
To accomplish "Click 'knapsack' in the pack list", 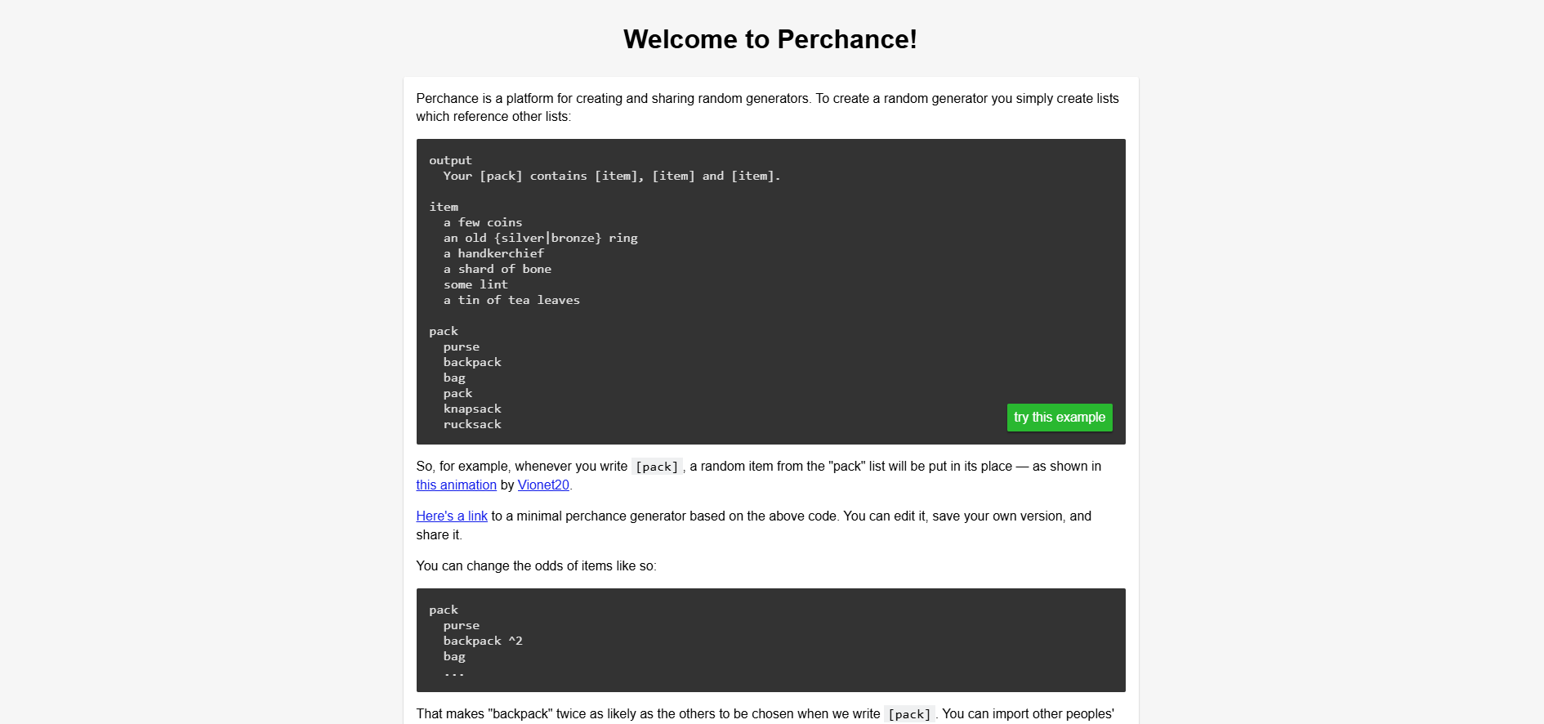I will coord(472,409).
